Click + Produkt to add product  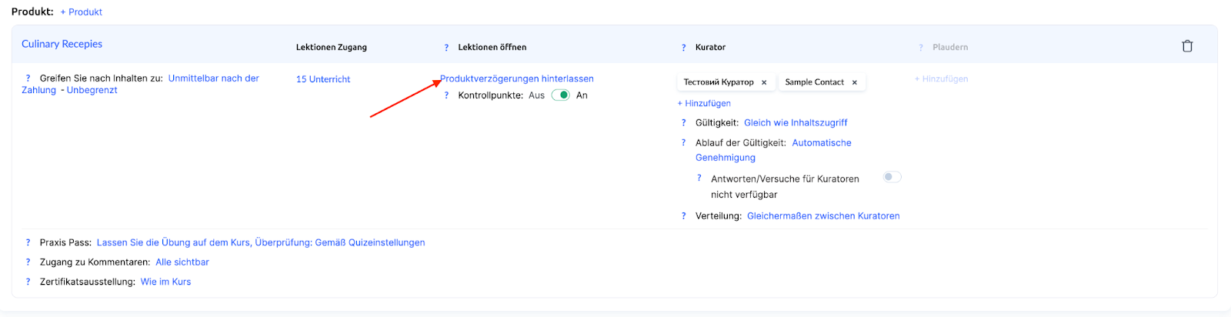click(x=81, y=12)
